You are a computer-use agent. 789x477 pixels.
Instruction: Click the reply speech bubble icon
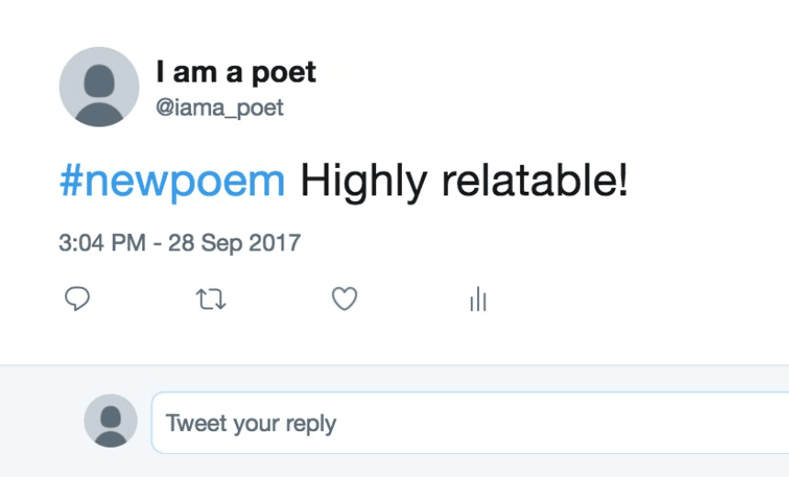point(78,299)
